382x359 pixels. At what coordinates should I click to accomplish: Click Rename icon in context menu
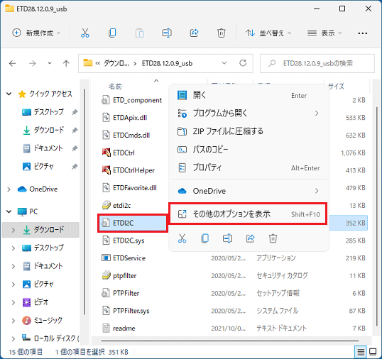click(x=227, y=238)
